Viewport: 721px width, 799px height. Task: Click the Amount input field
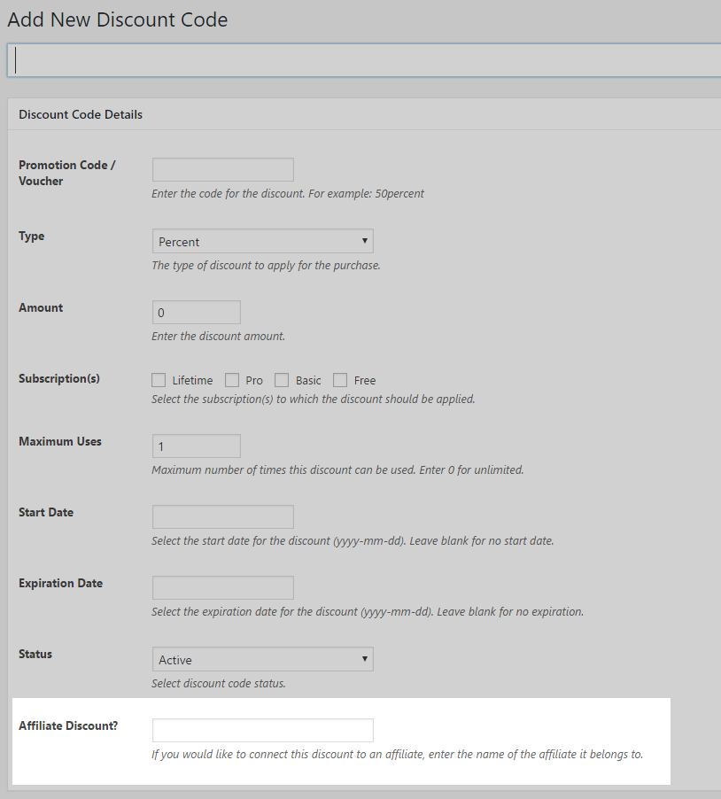point(196,313)
